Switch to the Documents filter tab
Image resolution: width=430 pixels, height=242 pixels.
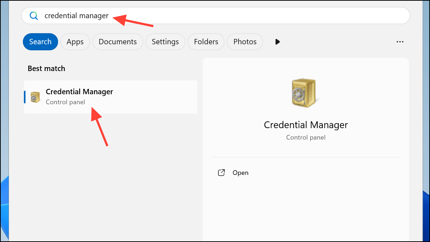[118, 42]
